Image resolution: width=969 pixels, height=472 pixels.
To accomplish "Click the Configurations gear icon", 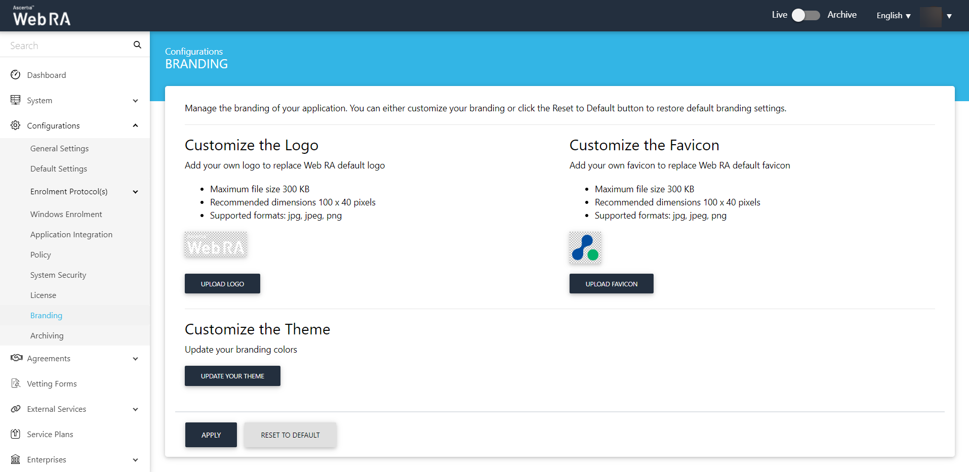I will click(x=16, y=125).
